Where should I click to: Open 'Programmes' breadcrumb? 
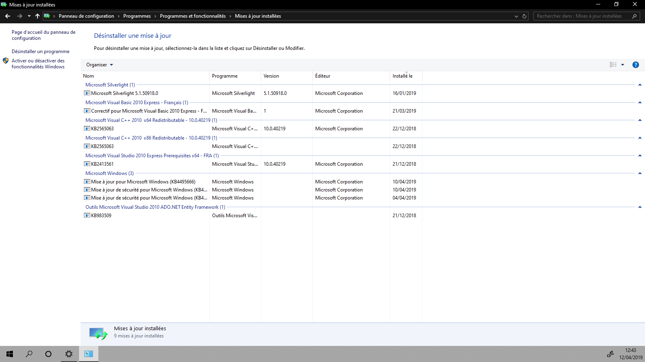(137, 16)
